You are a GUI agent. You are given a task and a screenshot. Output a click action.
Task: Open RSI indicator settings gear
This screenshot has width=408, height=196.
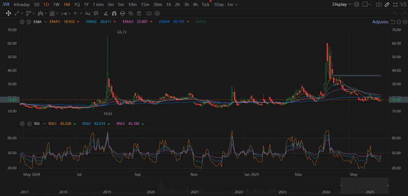(22, 124)
